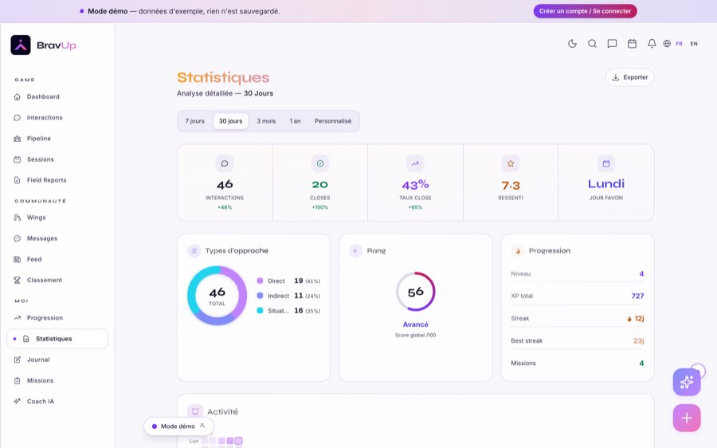Click the XP total value 727
717x448 pixels.
(637, 296)
